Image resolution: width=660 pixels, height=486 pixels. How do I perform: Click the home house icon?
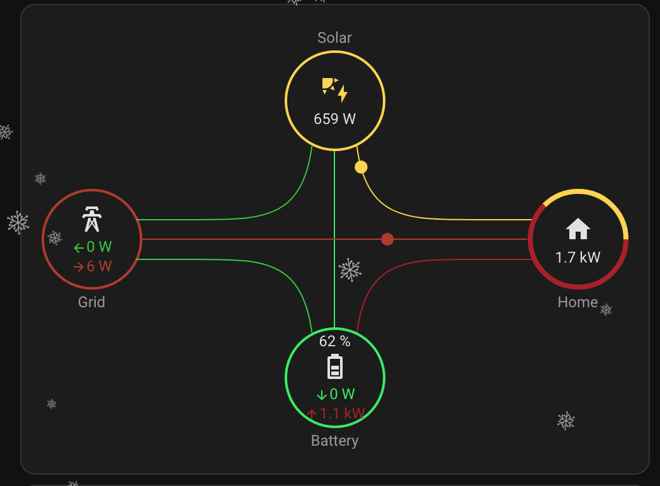click(x=577, y=229)
